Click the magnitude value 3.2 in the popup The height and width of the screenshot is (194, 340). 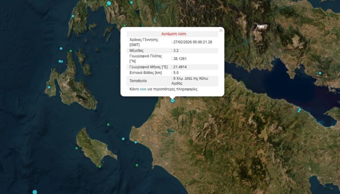coord(176,51)
